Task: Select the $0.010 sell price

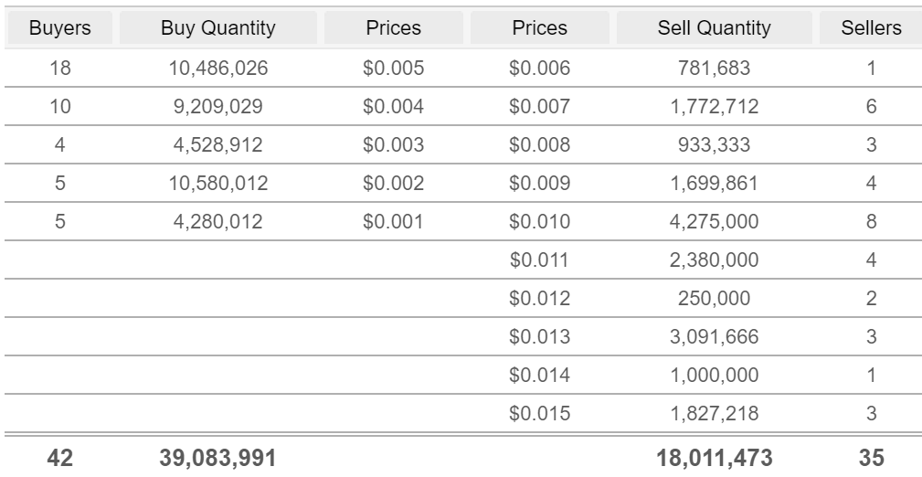Action: point(540,222)
